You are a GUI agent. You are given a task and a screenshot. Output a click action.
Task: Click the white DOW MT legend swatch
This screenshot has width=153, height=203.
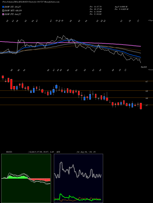pos(3,11)
